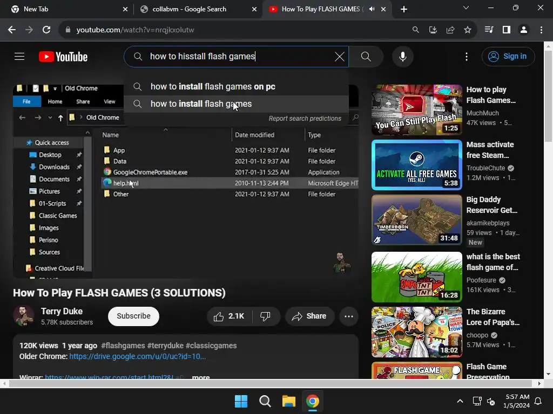Toggle Chrome side panel
Screen dimensions: 553x414
pos(507,30)
